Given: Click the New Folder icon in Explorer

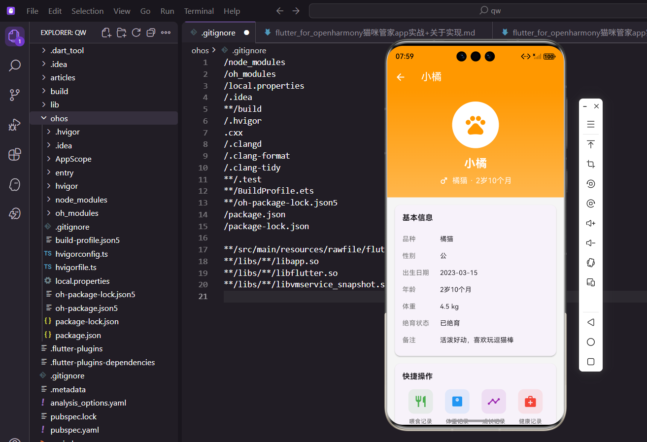Looking at the screenshot, I should (x=121, y=33).
